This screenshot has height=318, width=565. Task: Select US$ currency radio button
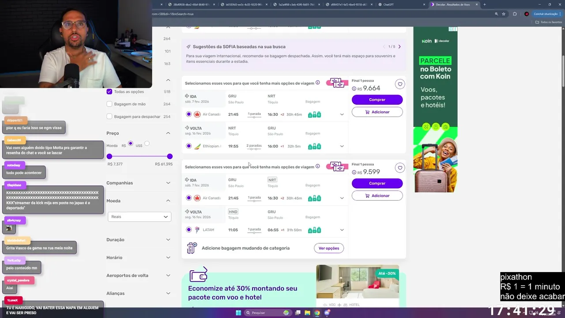point(147,144)
